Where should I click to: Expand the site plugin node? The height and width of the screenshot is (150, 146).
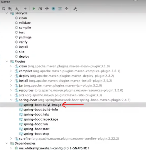pyautogui.click(x=11, y=95)
